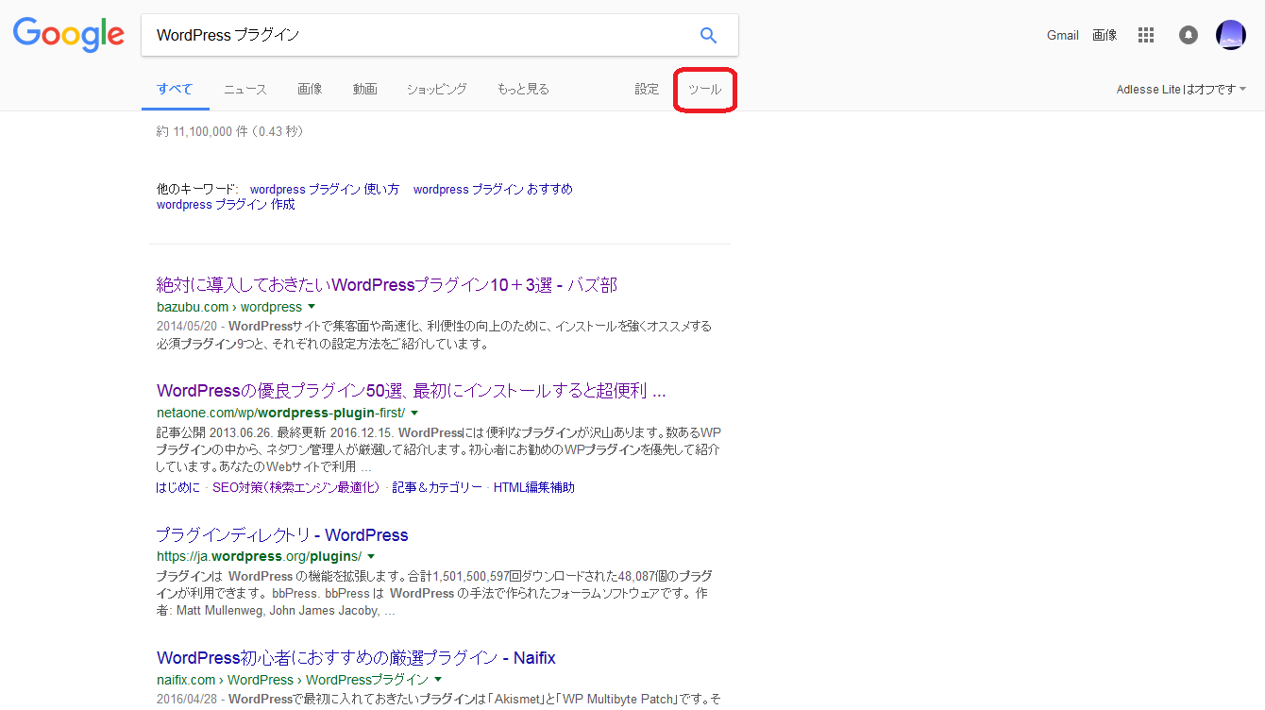Click the netaone.com/wp/wordpress-plugin-first/ URL text
This screenshot has width=1265, height=710.
(281, 413)
